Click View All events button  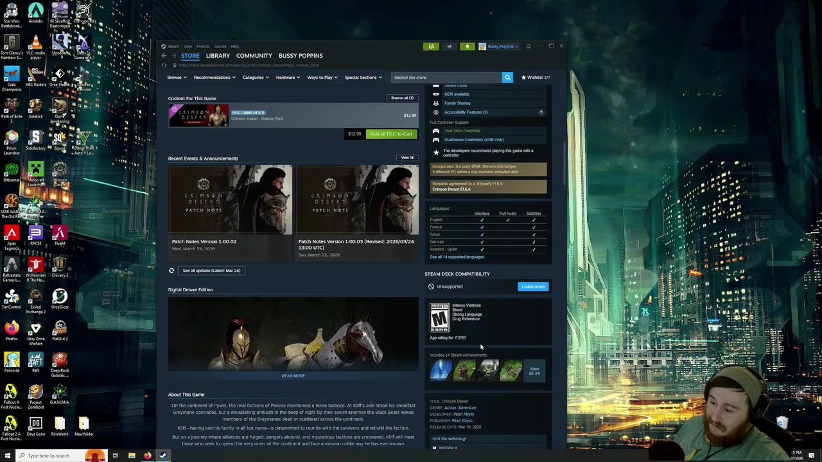coord(408,158)
